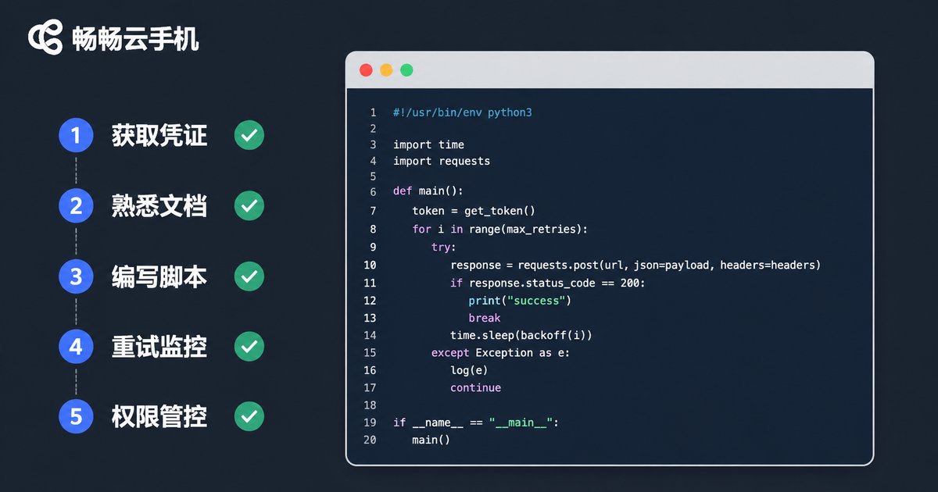Click the step 4 number circle
This screenshot has width=938, height=492.
click(76, 346)
